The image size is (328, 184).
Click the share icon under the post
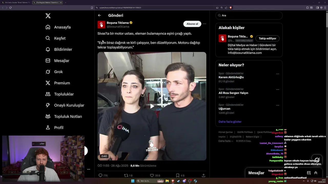pyautogui.click(x=203, y=175)
